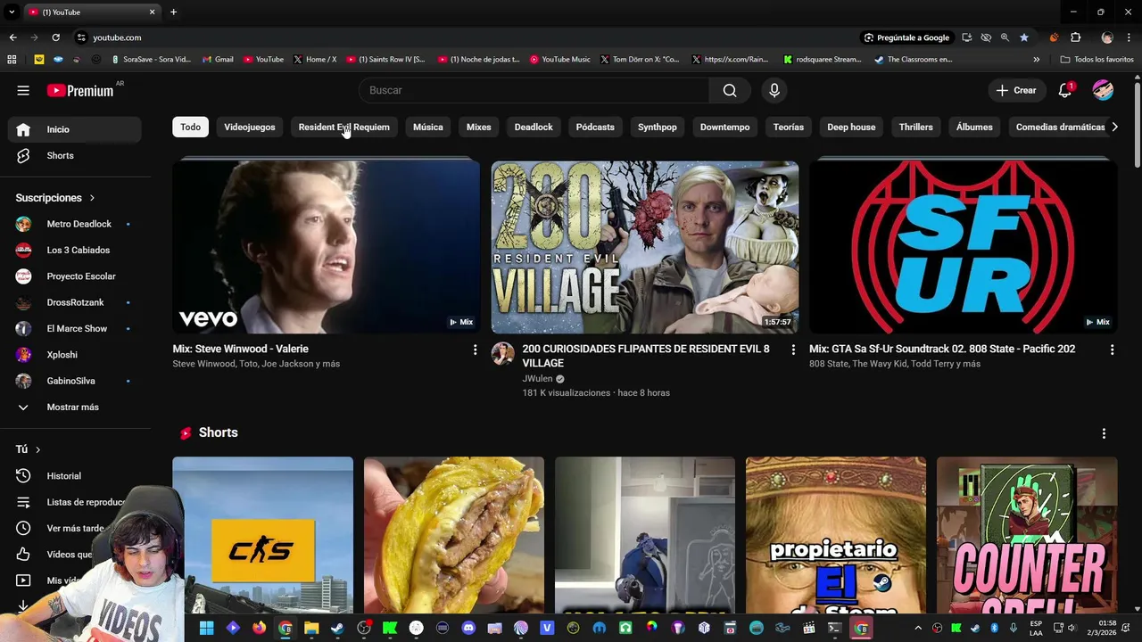Open Shorts from the sidebar
Screen dimensions: 1142x642
coord(75,155)
